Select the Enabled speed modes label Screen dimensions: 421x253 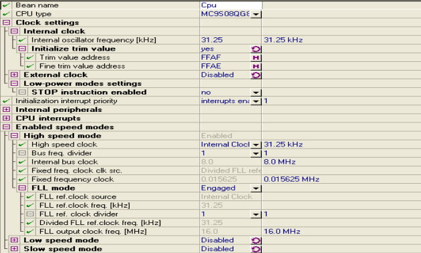tap(65, 127)
